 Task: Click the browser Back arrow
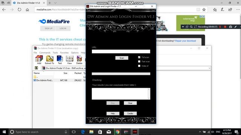pyautogui.click(x=4, y=10)
